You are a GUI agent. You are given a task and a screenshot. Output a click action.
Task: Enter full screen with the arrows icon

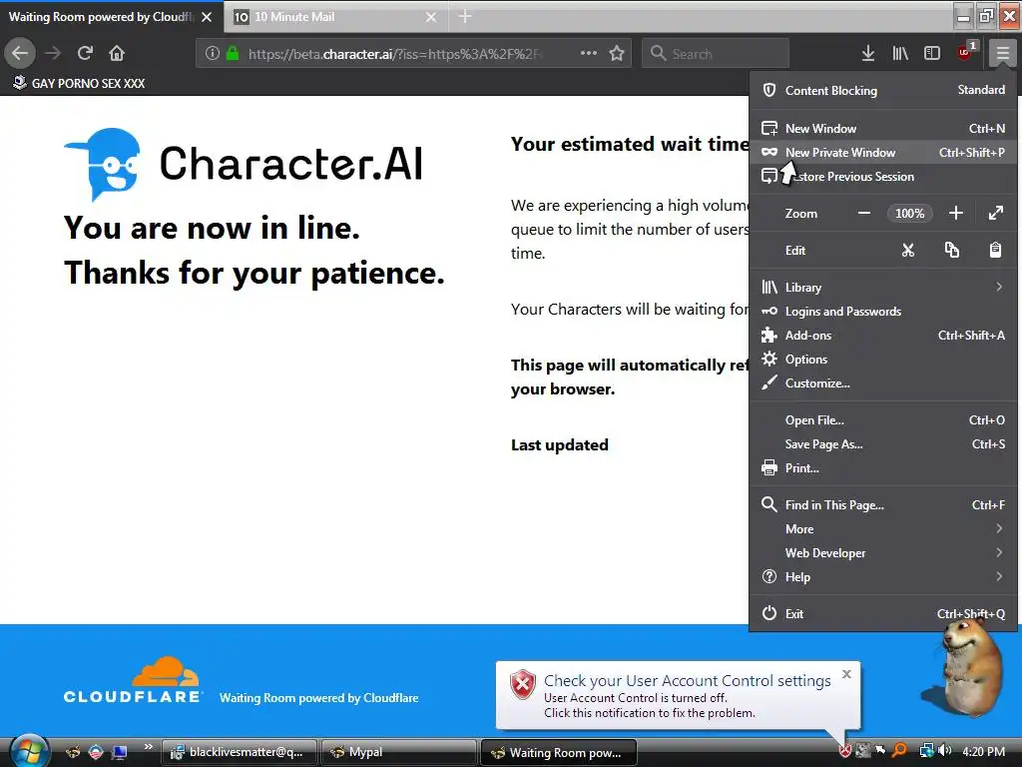(995, 214)
